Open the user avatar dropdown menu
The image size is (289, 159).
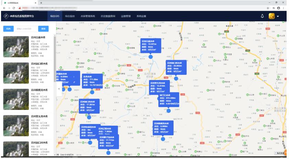tap(274, 16)
